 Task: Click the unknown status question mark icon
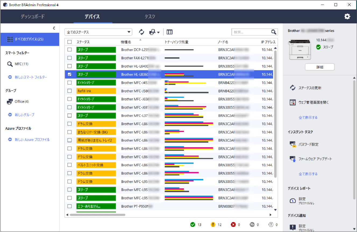[x=271, y=224]
